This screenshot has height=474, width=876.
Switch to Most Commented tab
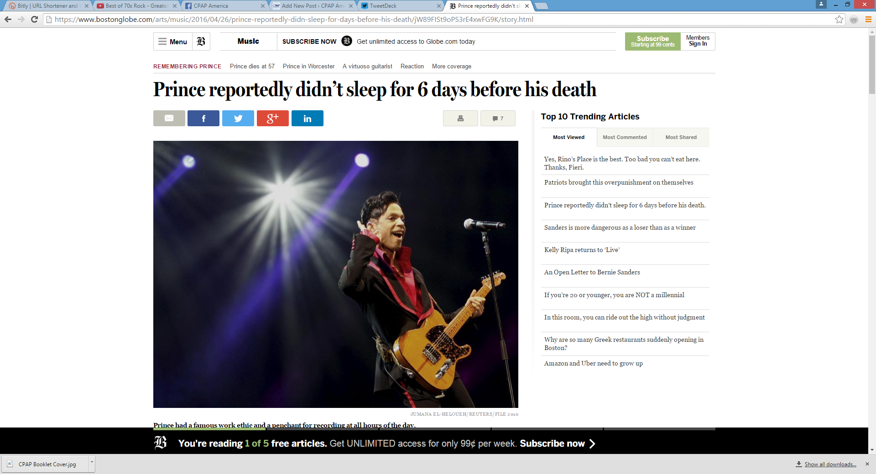625,137
